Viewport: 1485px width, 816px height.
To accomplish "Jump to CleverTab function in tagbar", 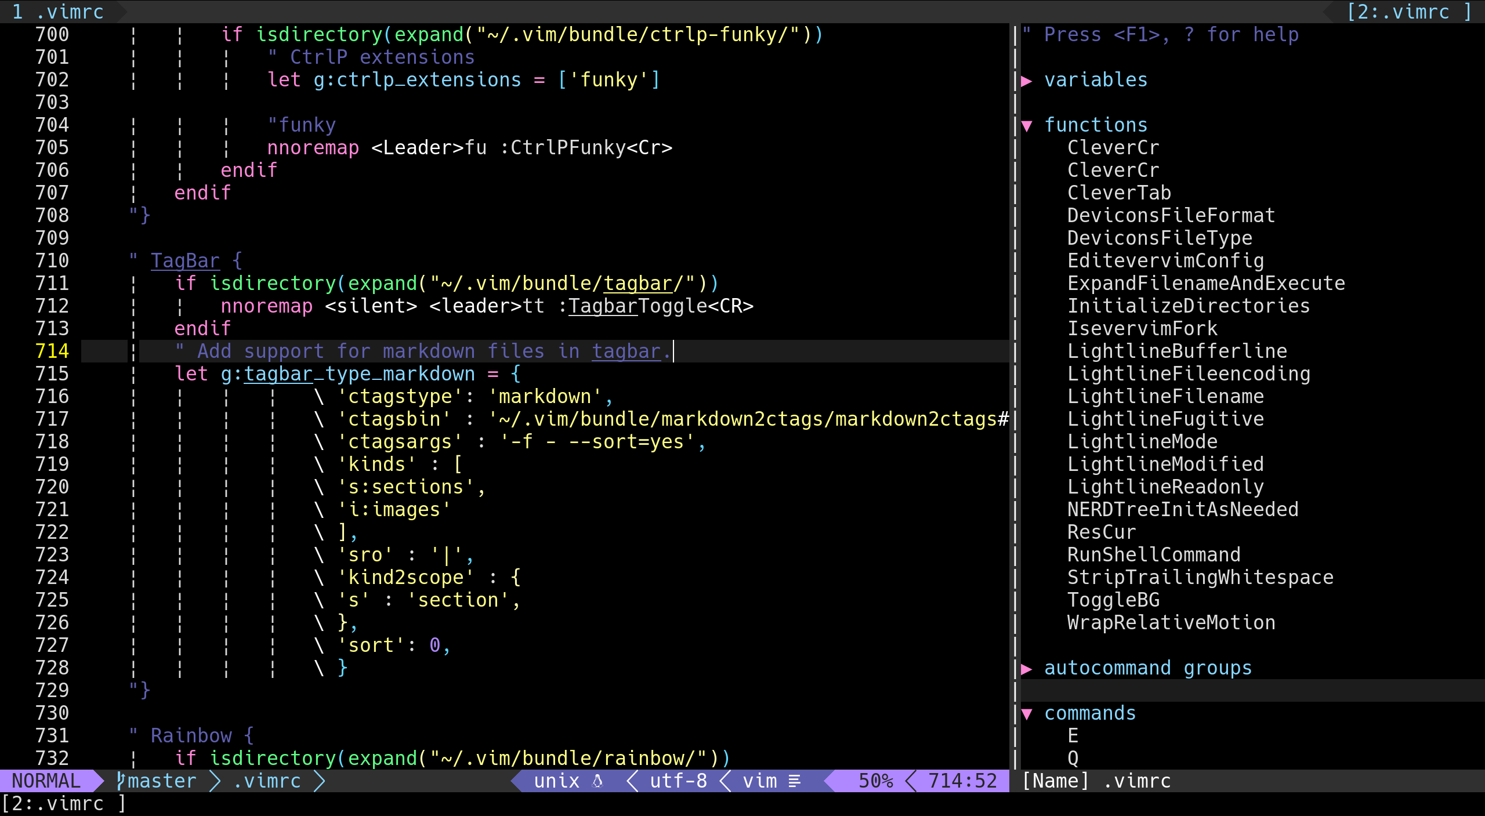I will 1119,193.
